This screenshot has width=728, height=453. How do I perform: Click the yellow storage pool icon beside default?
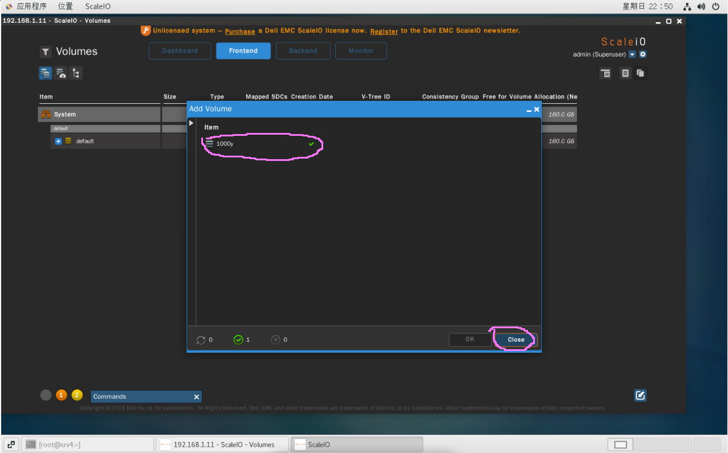pos(68,141)
